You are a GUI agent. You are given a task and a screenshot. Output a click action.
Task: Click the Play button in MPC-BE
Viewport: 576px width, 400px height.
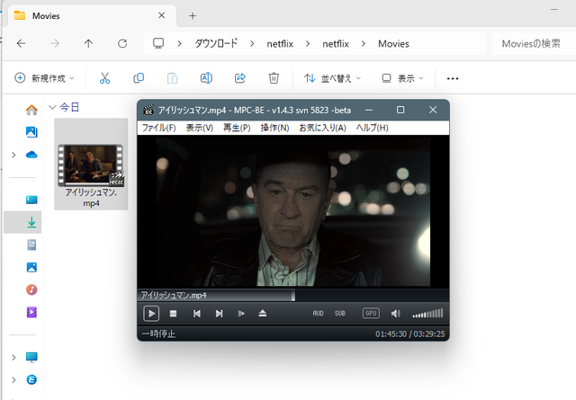pos(151,314)
